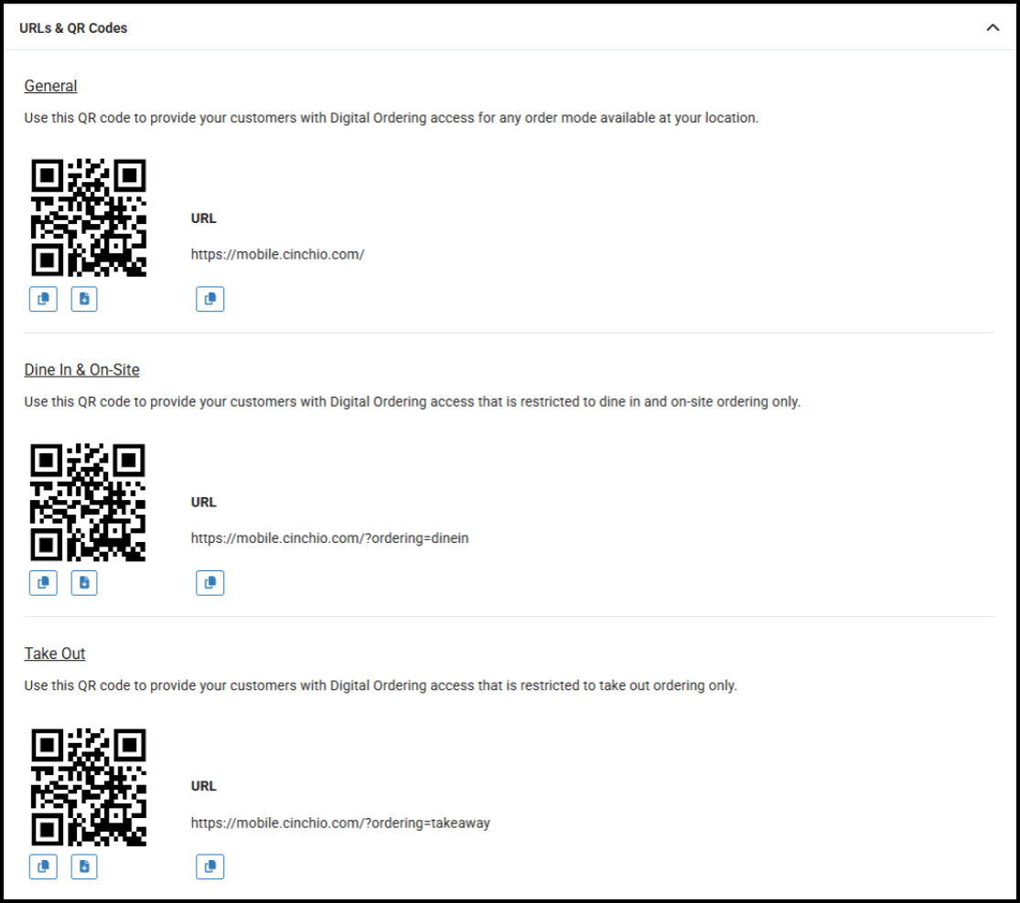This screenshot has width=1020, height=903.
Task: Download the Dine In & On-Site QR code
Action: click(x=84, y=582)
